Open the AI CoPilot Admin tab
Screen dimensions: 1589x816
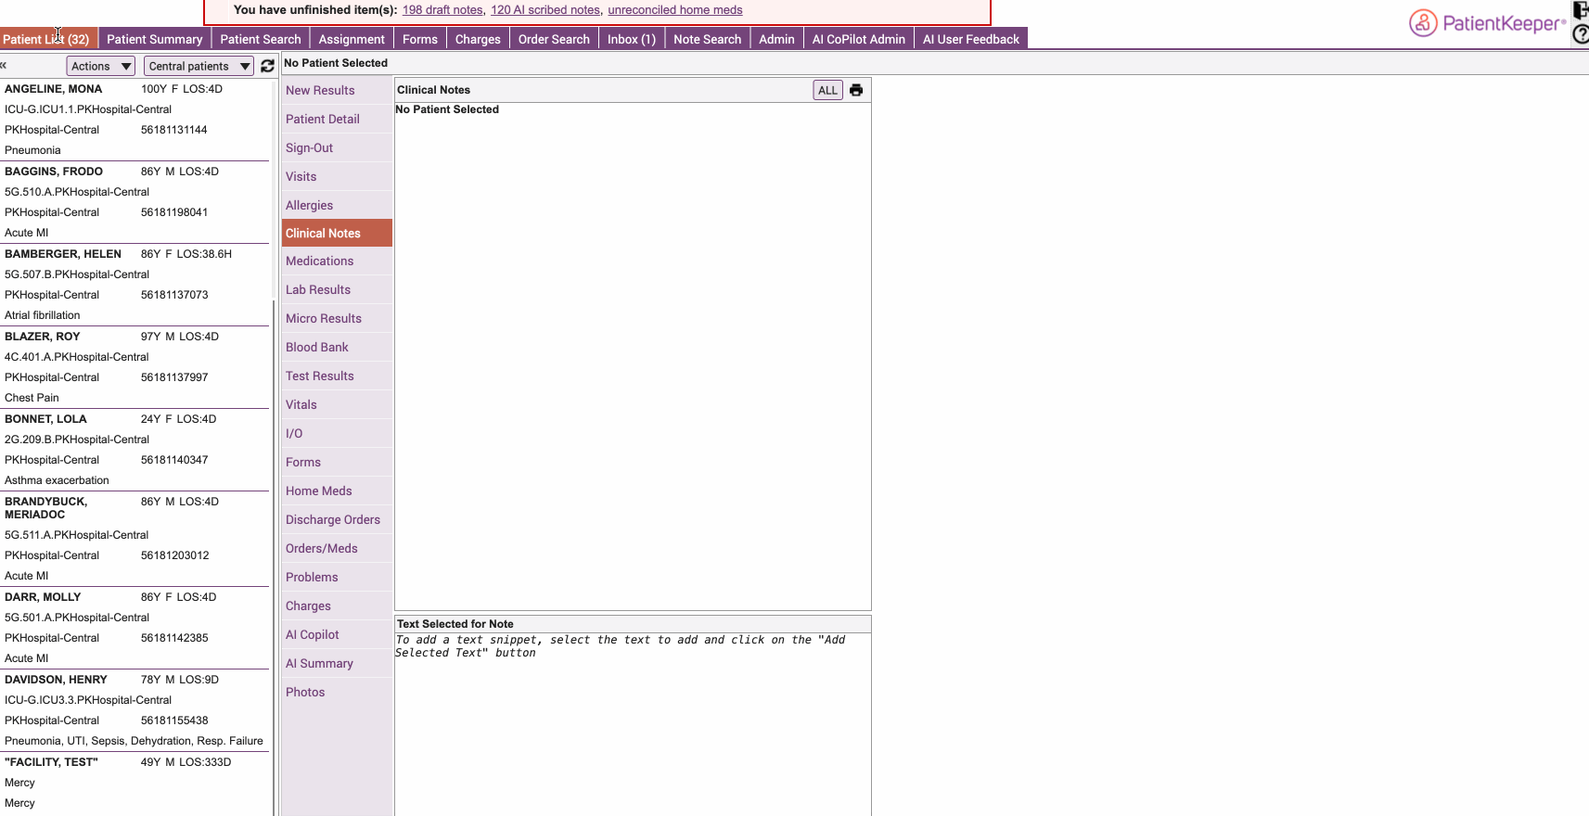coord(858,39)
